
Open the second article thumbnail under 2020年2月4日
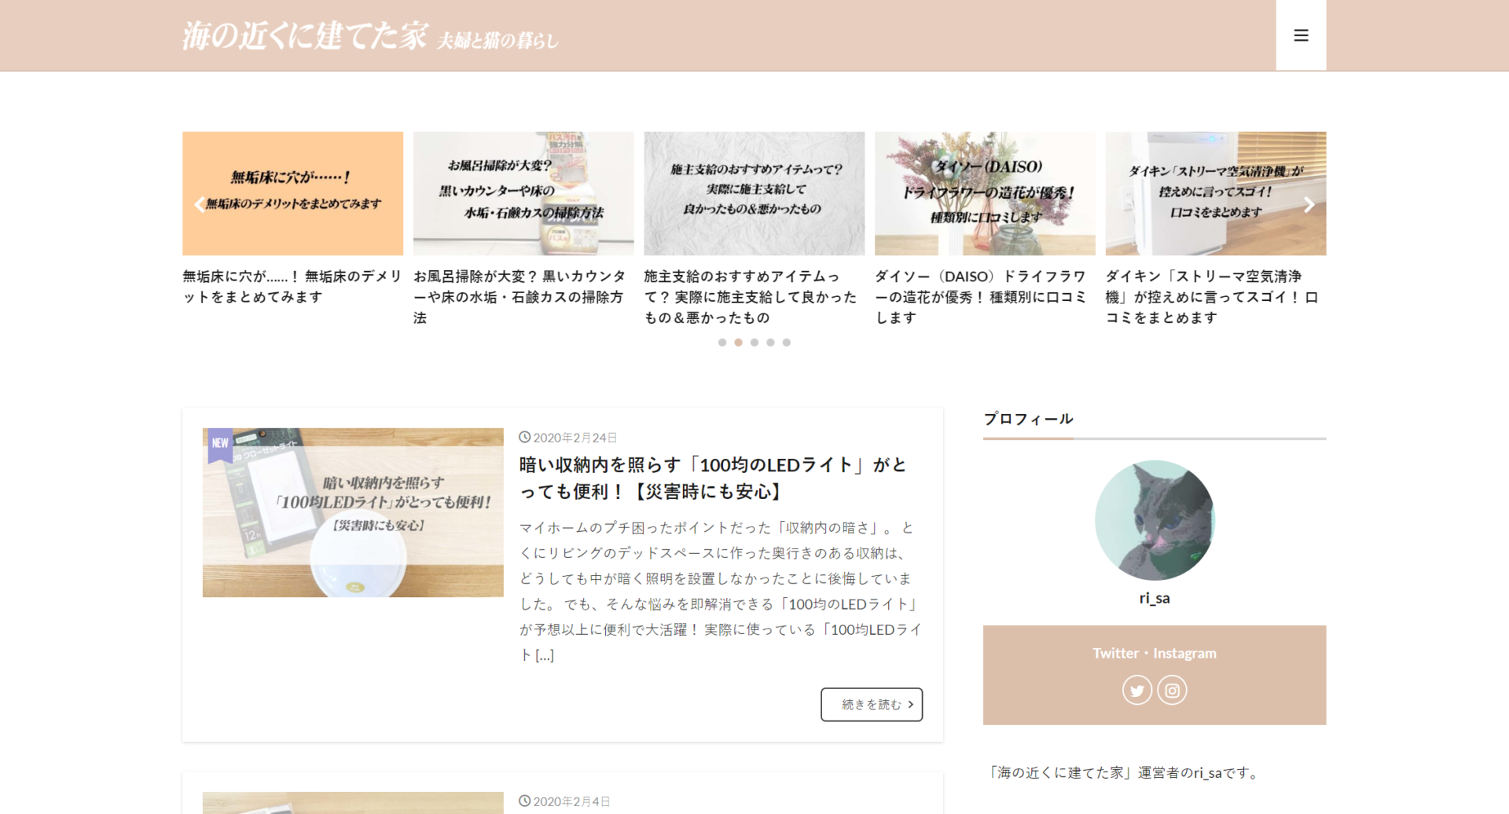coord(353,803)
